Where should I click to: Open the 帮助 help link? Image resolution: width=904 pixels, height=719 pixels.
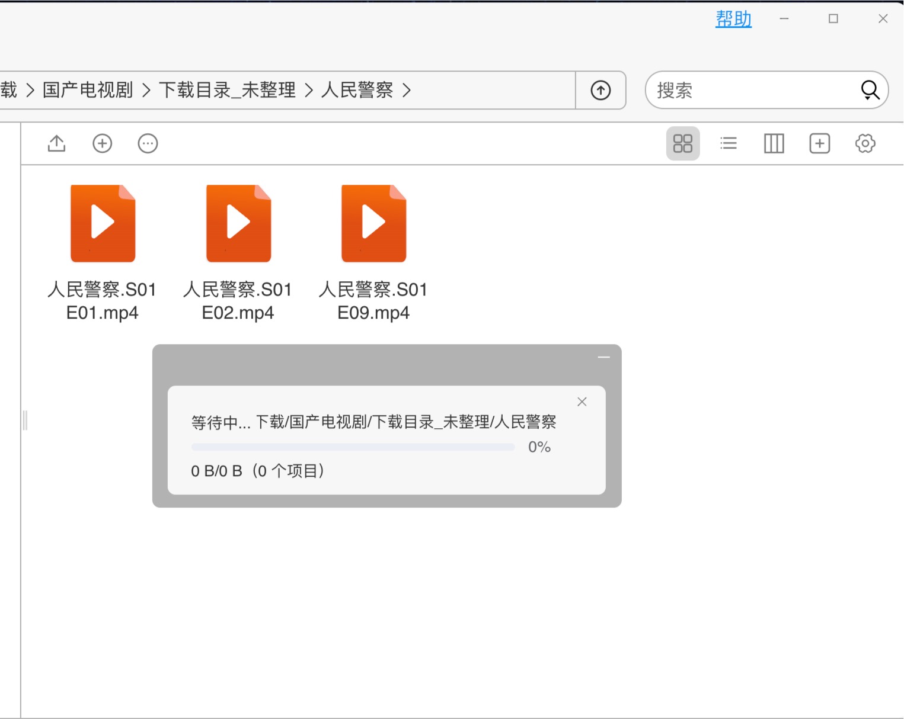733,19
